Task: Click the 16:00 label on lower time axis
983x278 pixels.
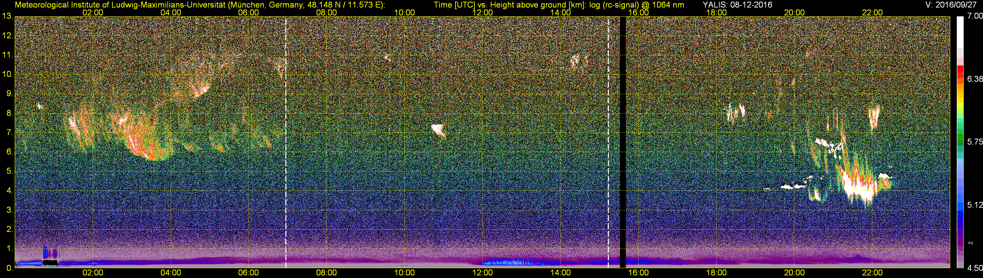Action: pos(638,273)
